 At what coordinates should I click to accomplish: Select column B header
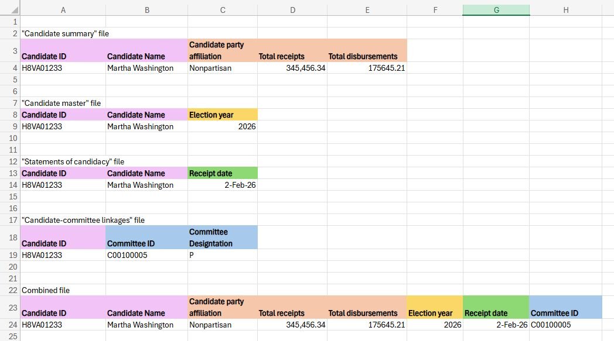(147, 10)
